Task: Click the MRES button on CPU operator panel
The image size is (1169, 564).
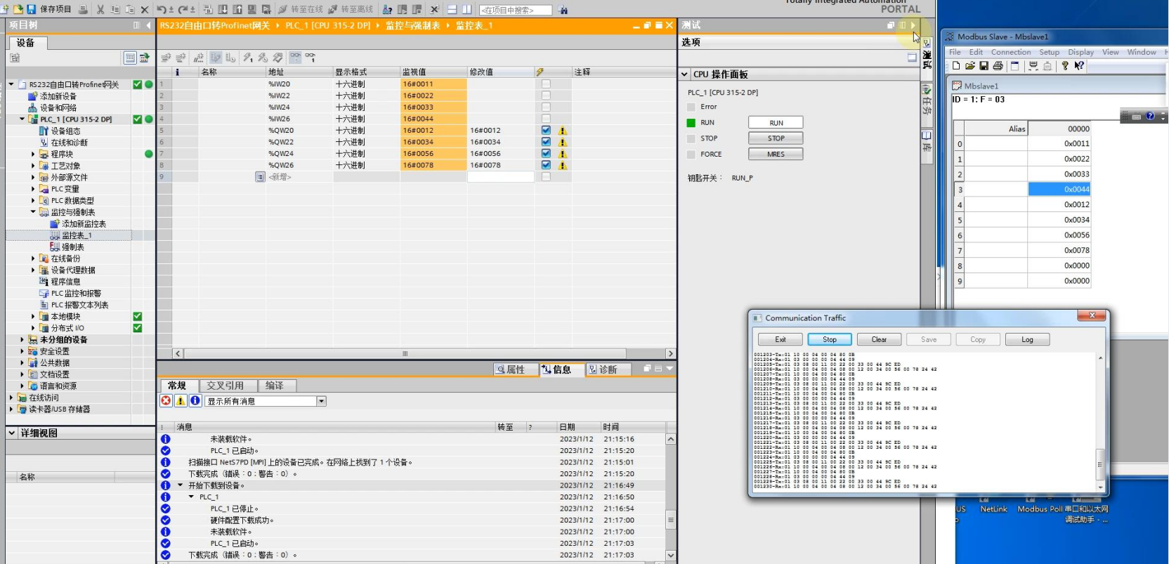Action: tap(776, 154)
